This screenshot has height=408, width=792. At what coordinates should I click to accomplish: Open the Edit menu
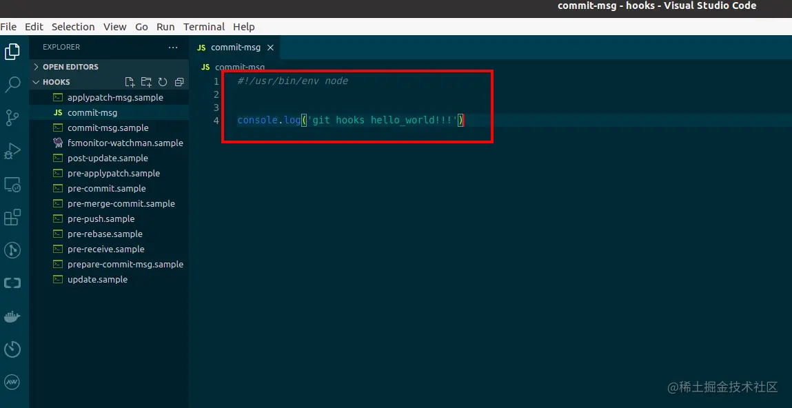34,27
